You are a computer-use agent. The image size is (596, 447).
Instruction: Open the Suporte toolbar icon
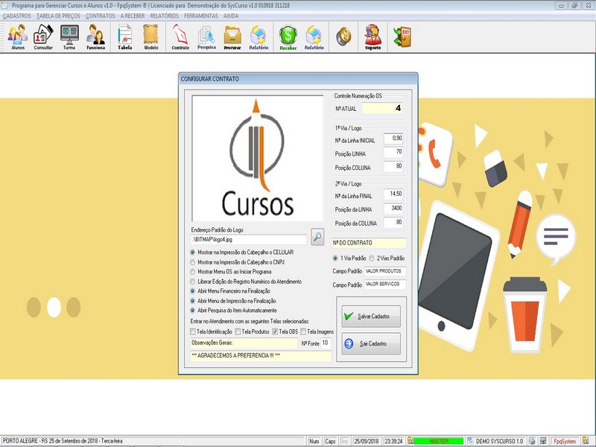(372, 37)
